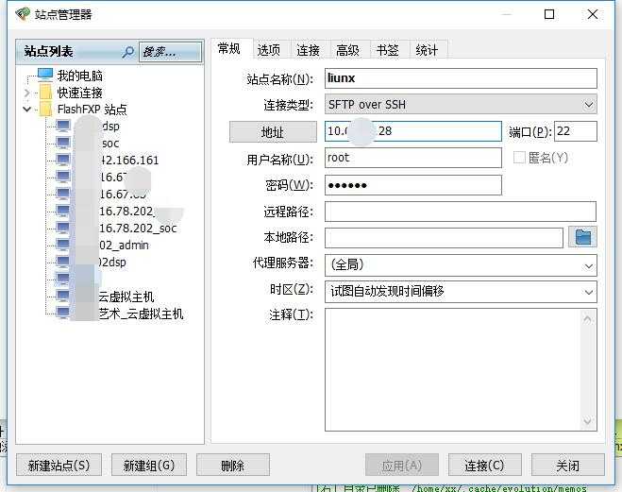Click site icon beside '02dsp'

(x=63, y=262)
